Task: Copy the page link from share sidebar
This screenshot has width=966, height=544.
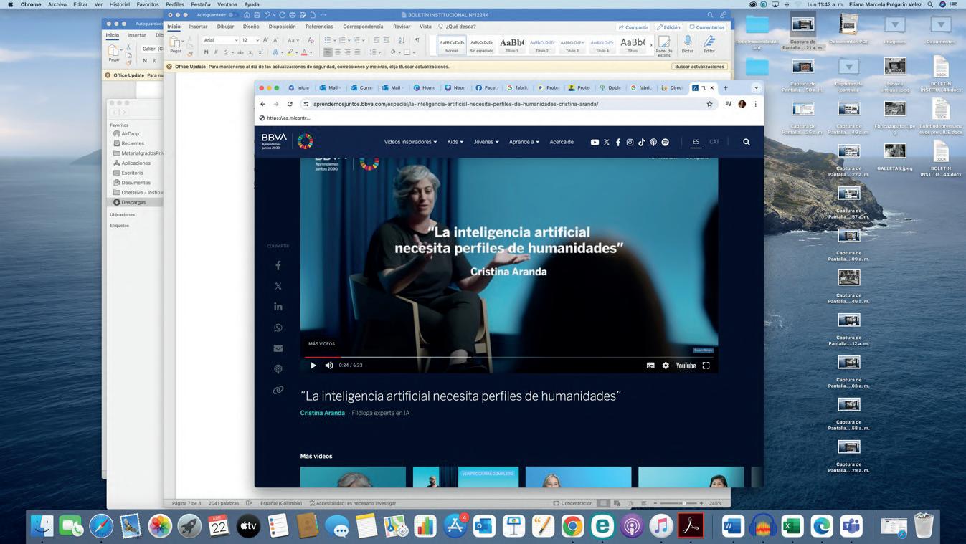Action: click(x=278, y=390)
